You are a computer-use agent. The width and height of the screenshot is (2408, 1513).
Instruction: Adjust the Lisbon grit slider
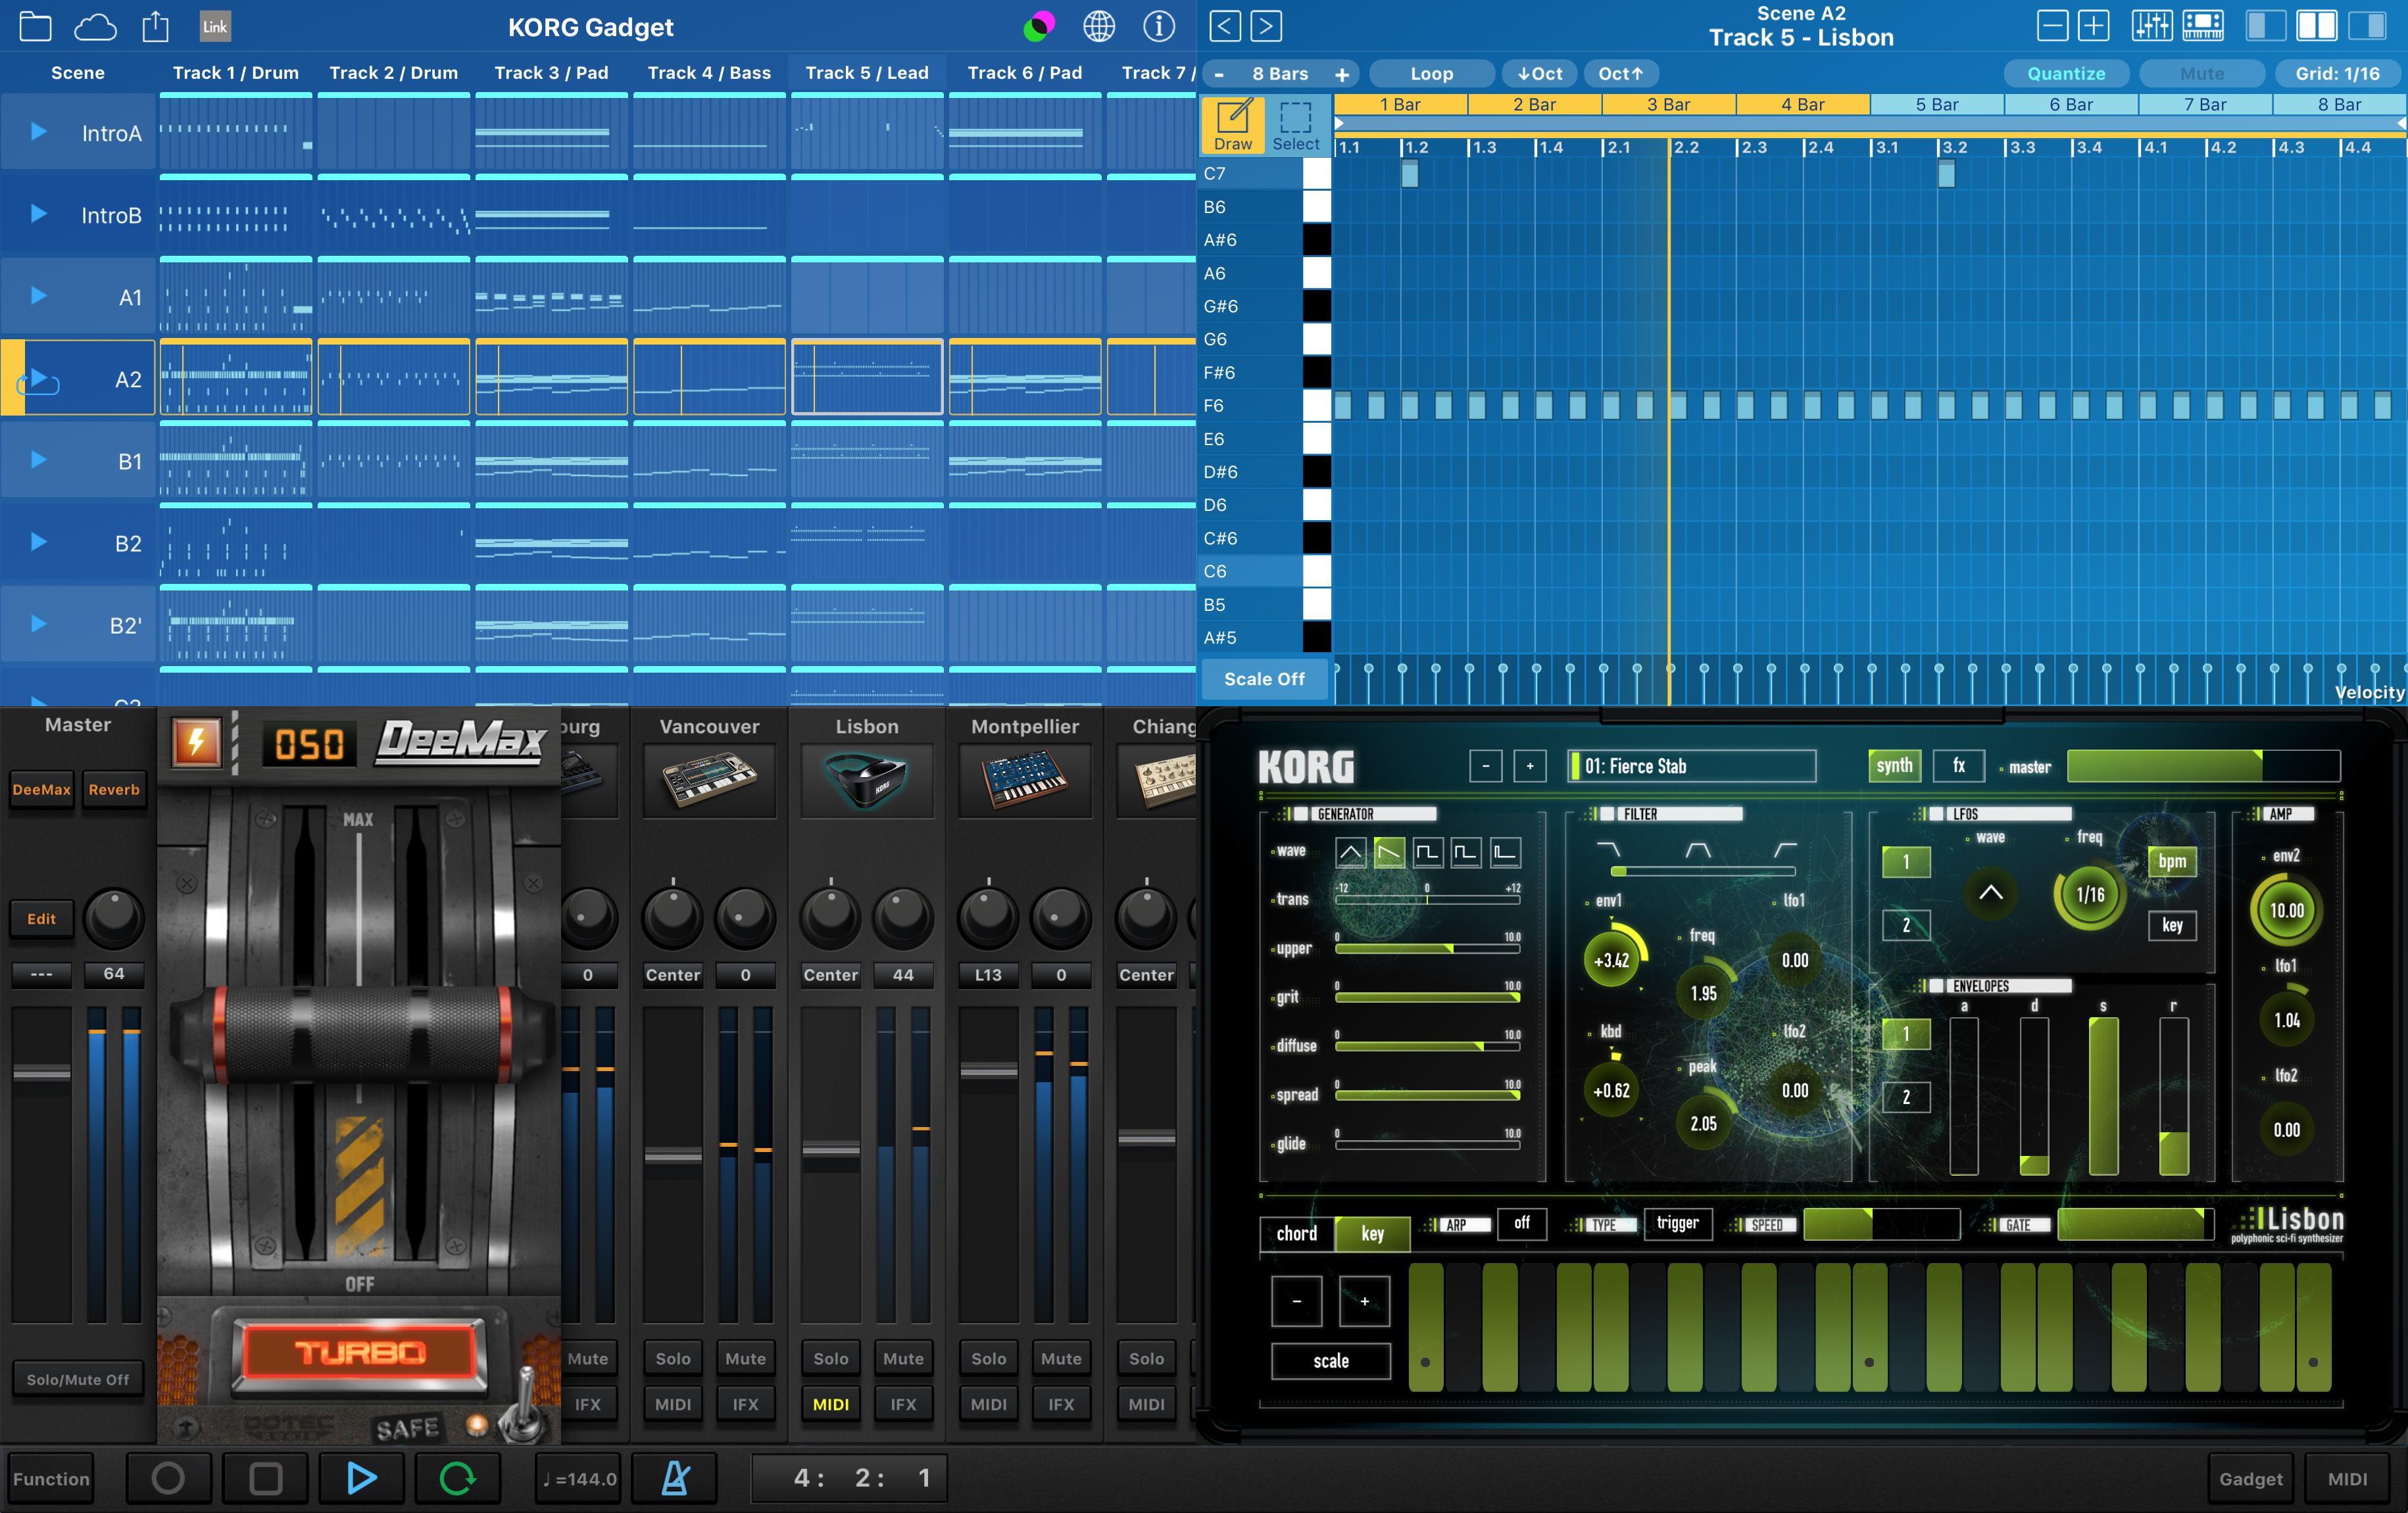click(1427, 997)
